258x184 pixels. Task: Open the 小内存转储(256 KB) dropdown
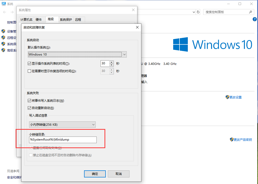pyautogui.click(x=62, y=125)
